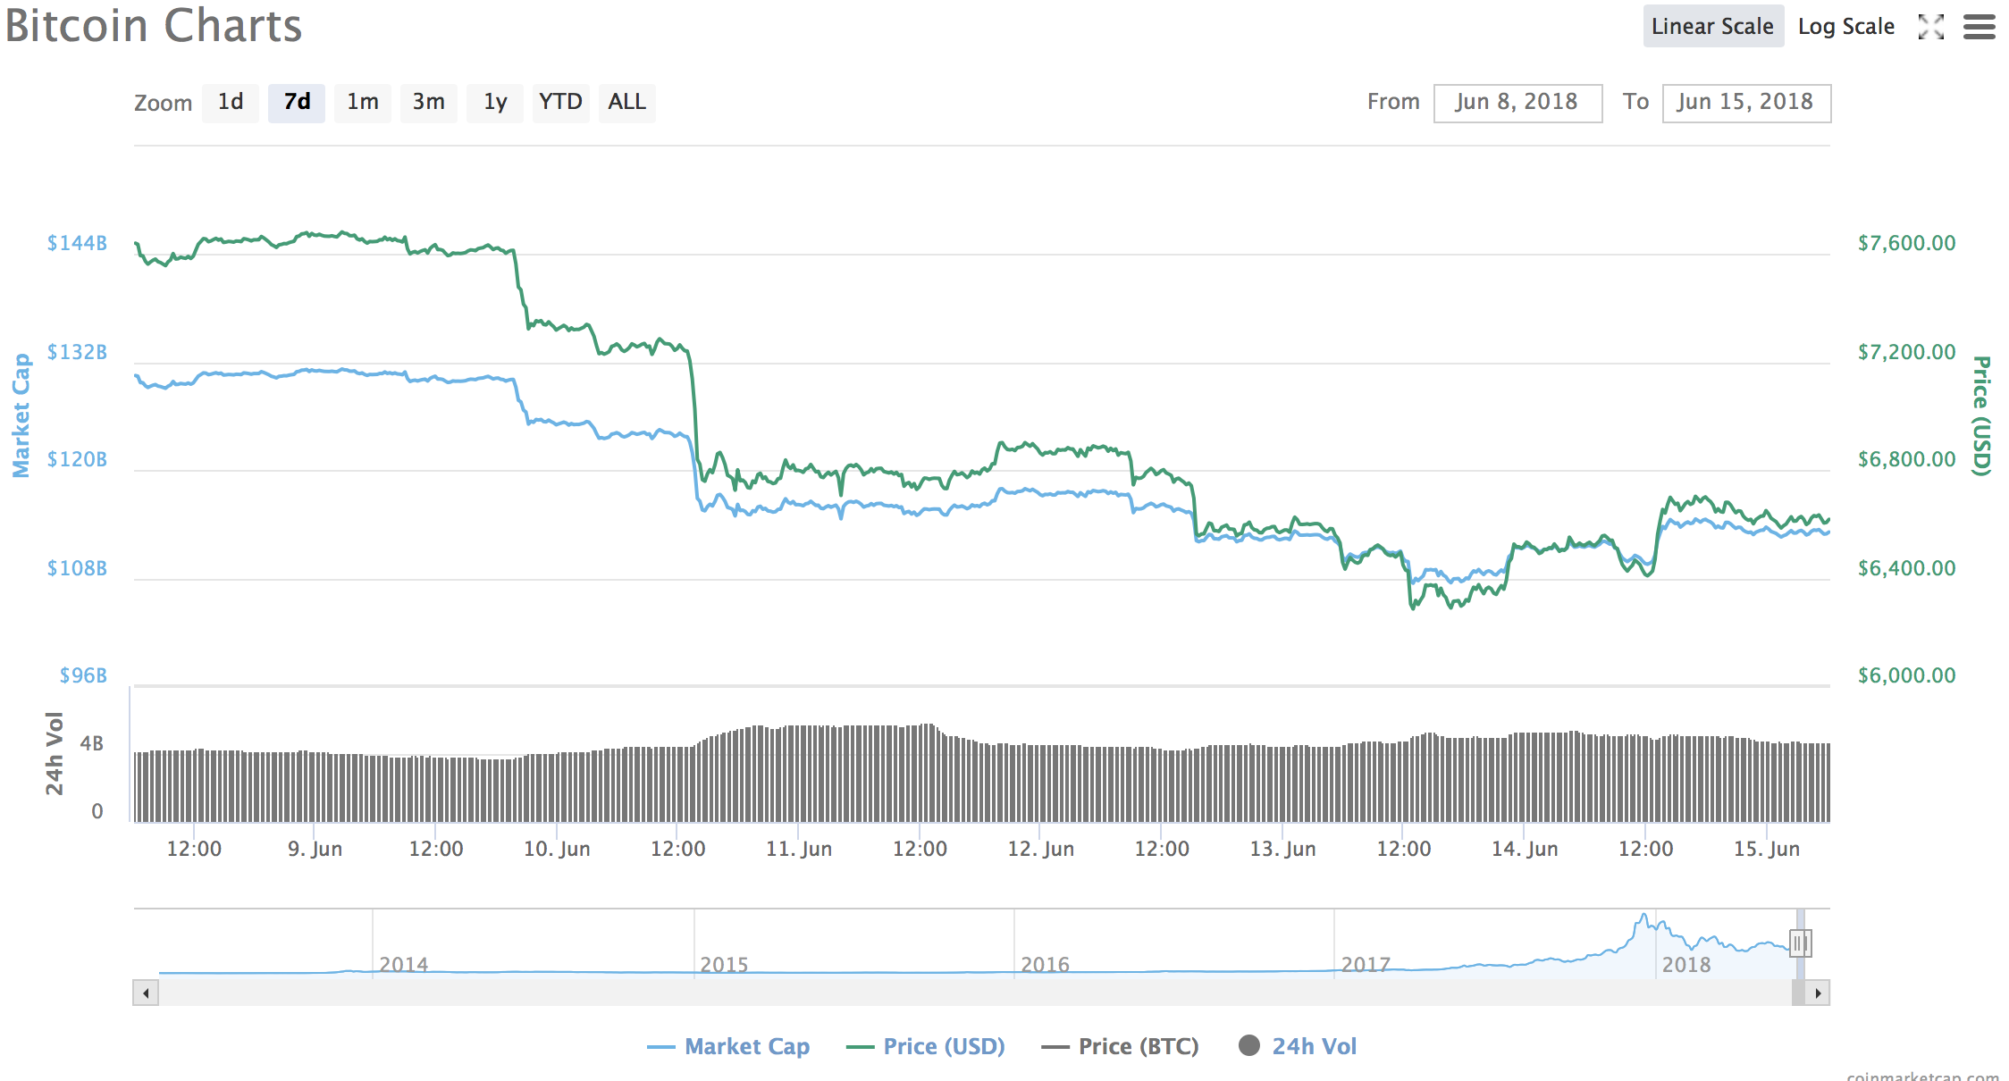Select YTD zoom range

[561, 103]
